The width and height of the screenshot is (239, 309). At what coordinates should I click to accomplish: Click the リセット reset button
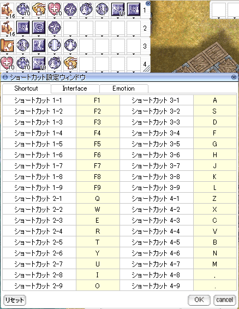pos(15,300)
